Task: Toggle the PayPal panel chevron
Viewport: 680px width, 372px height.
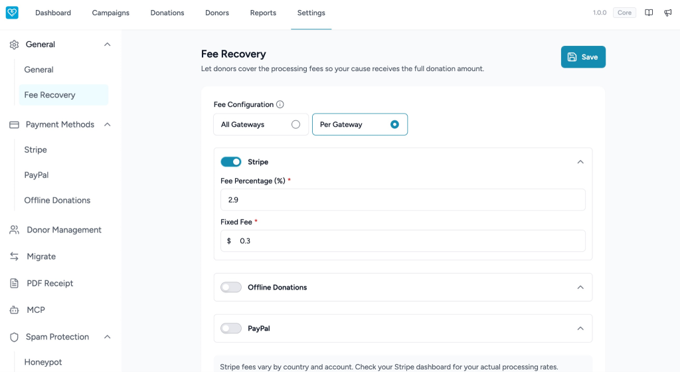Action: 580,328
